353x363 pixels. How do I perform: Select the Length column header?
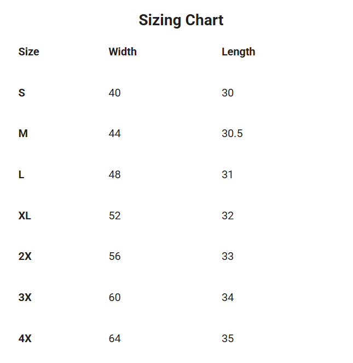tap(238, 52)
